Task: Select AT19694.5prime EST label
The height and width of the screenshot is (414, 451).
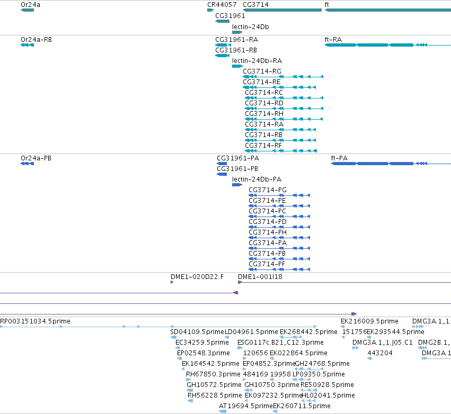Action: pyautogui.click(x=245, y=407)
